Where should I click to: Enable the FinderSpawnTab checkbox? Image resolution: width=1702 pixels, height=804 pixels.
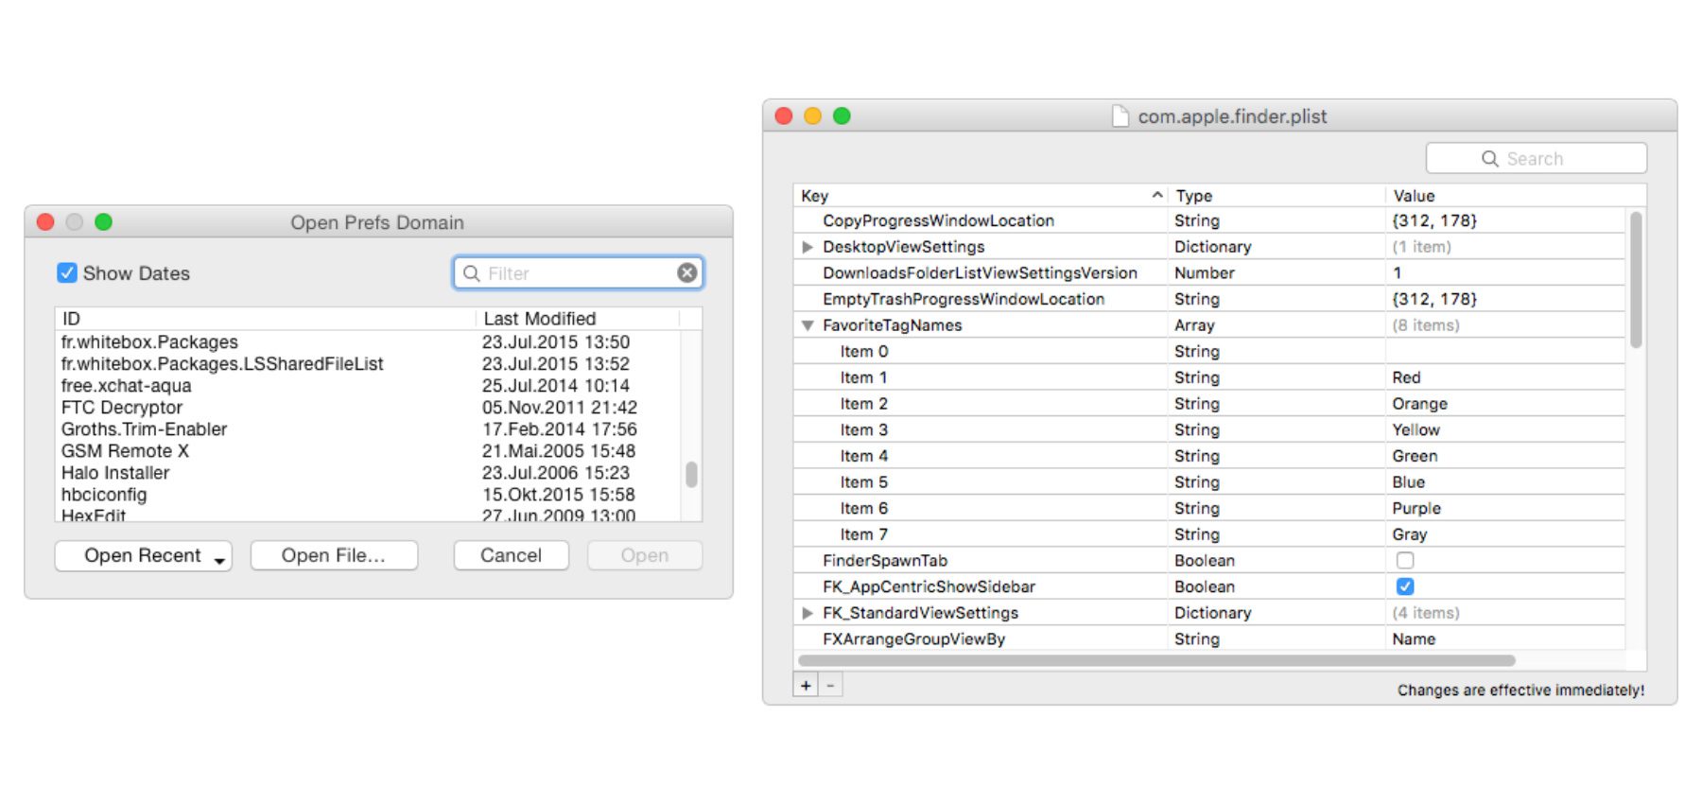pyautogui.click(x=1405, y=561)
